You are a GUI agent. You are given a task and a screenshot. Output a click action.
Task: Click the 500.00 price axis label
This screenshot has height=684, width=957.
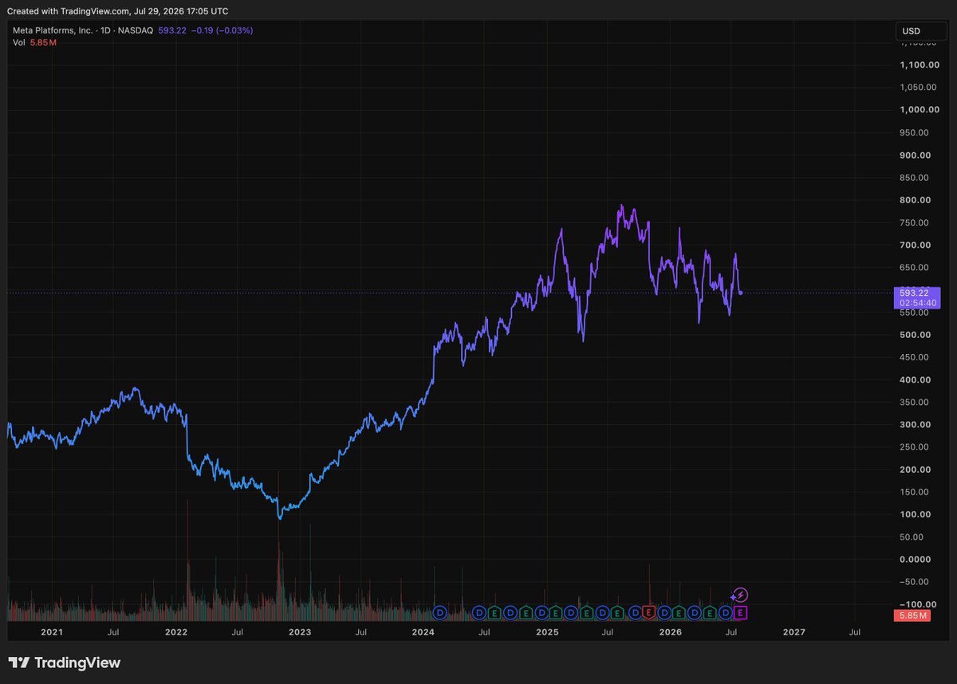click(x=915, y=335)
